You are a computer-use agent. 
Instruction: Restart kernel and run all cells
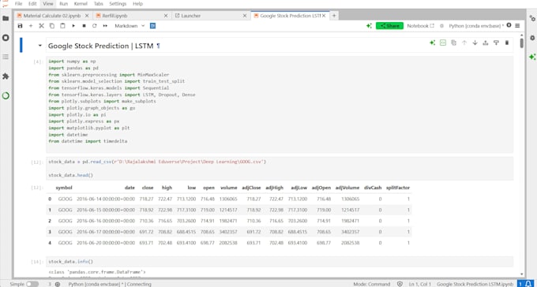coord(105,26)
